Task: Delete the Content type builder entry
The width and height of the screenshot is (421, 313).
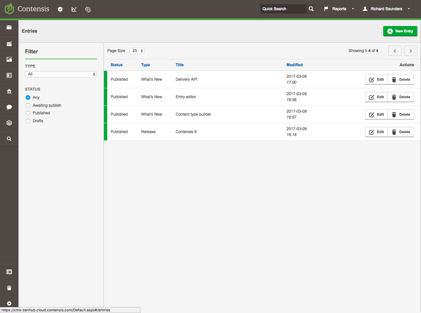Action: point(401,114)
